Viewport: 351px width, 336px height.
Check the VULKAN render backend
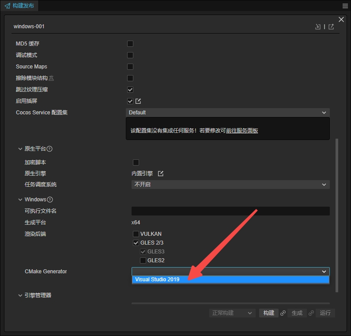click(x=136, y=234)
